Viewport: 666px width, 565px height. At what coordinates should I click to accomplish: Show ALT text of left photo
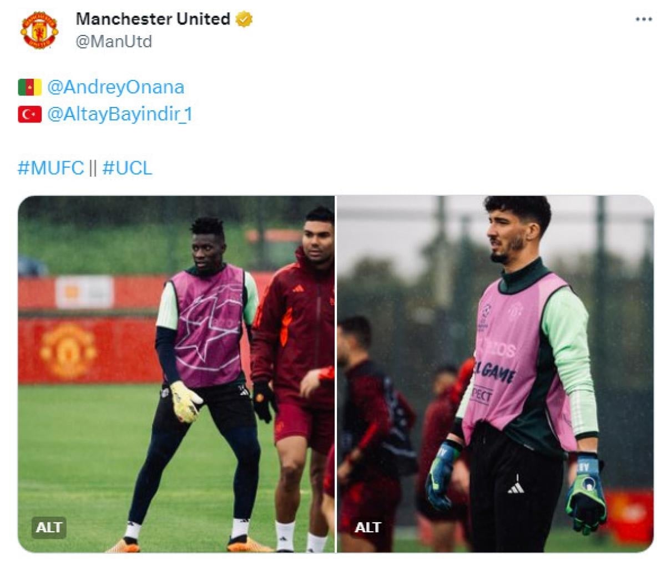(49, 527)
